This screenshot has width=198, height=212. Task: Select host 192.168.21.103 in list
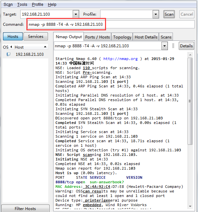pos(30,54)
